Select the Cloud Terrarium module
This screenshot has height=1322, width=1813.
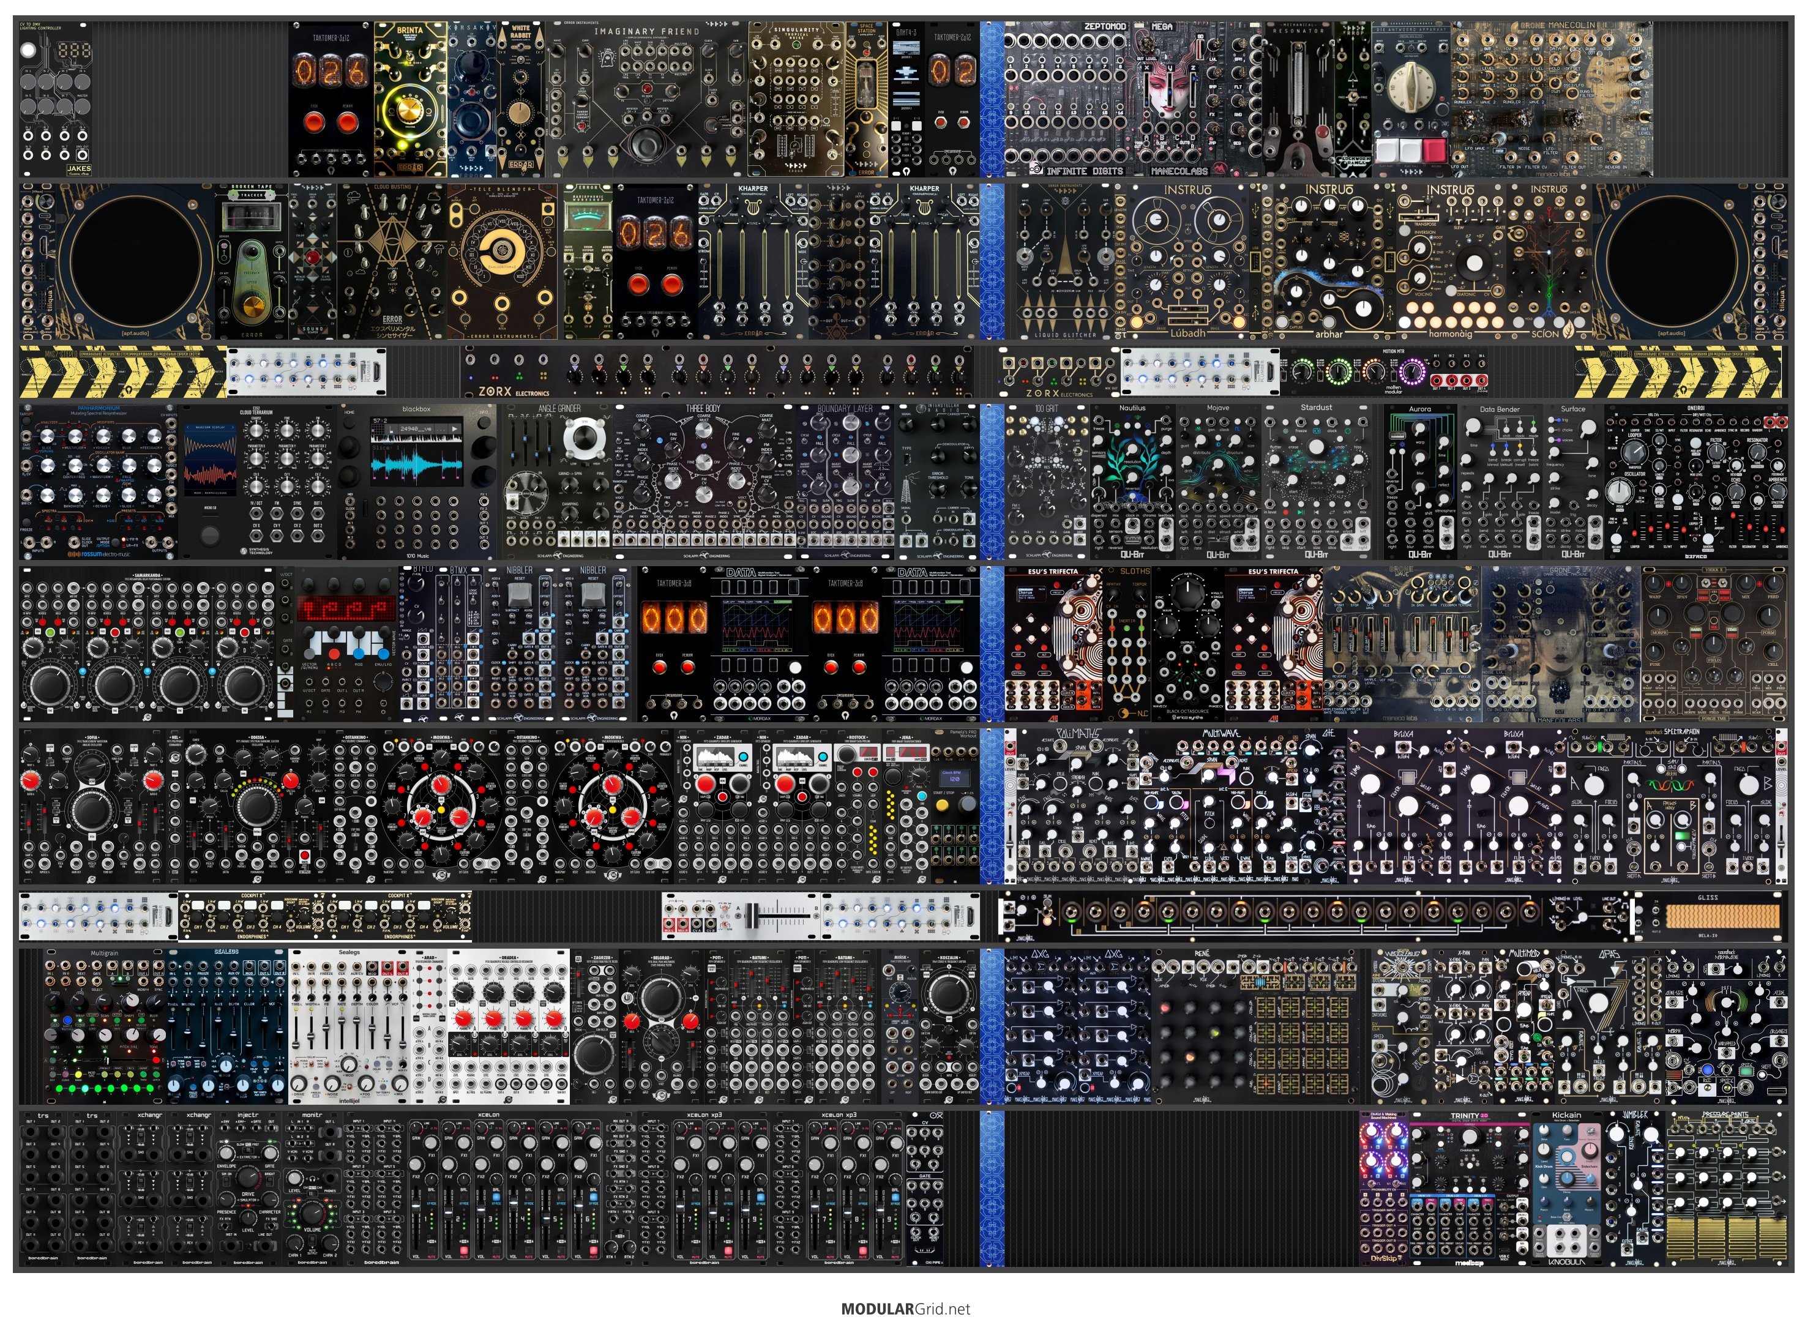pos(258,482)
